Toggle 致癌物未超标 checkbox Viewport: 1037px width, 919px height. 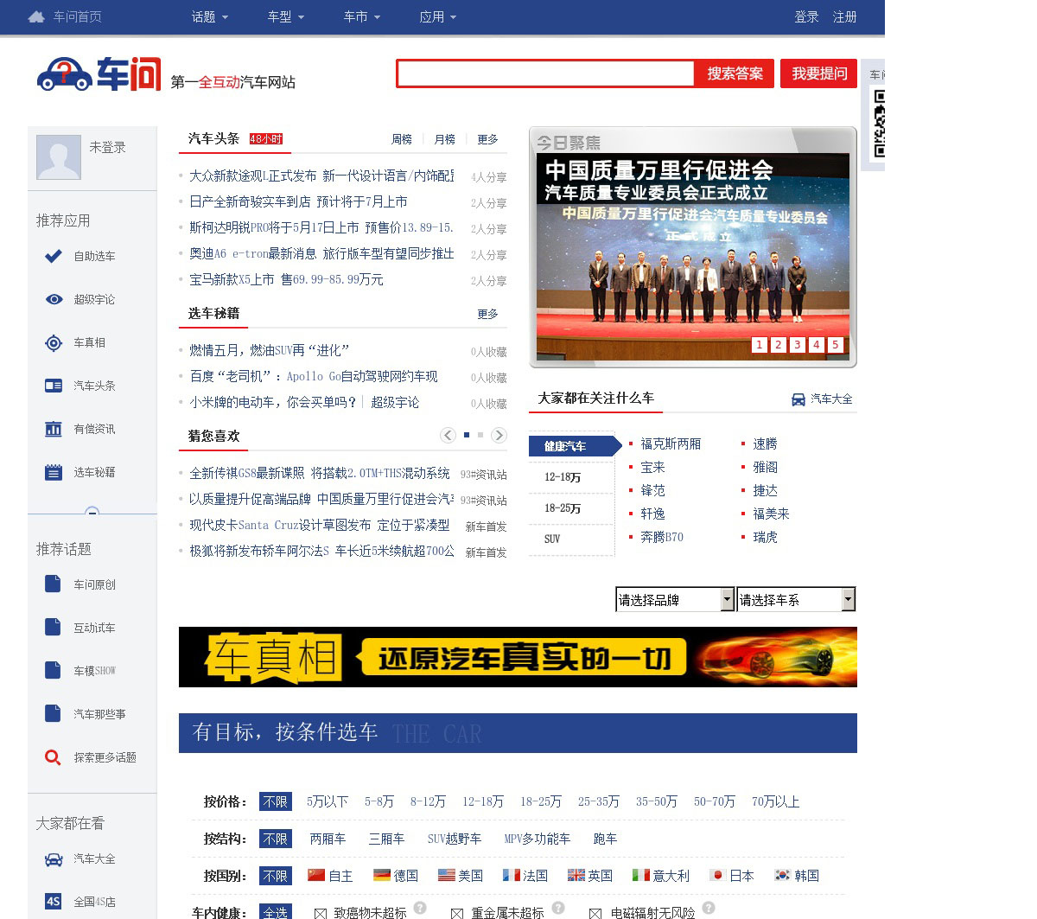coord(321,913)
